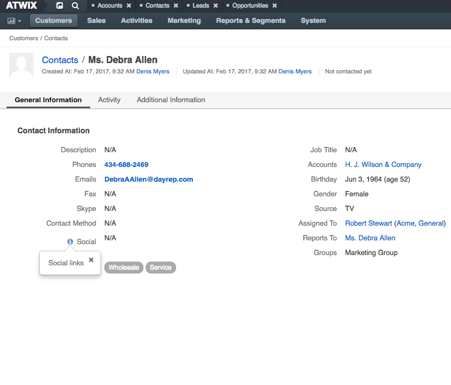Image resolution: width=451 pixels, height=385 pixels.
Task: Open the Accounts pinned tab
Action: (x=110, y=5)
